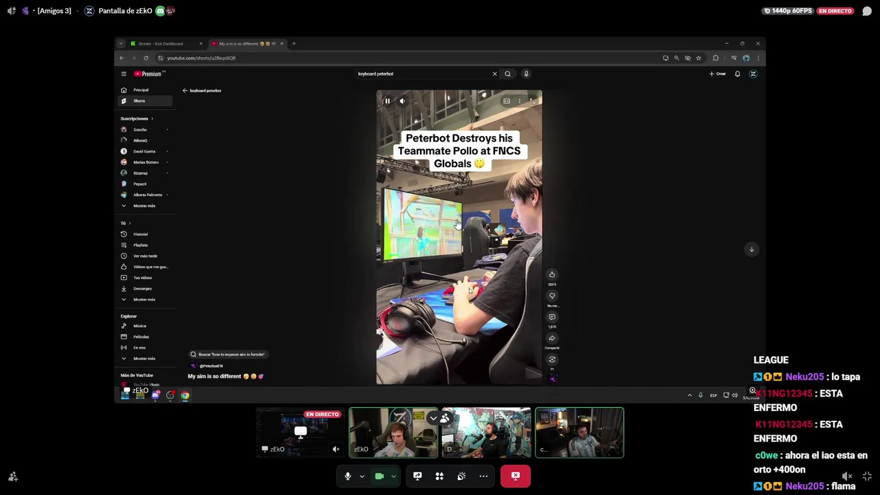Open Historial in sidebar
Viewport: 880px width, 495px height.
click(x=144, y=234)
